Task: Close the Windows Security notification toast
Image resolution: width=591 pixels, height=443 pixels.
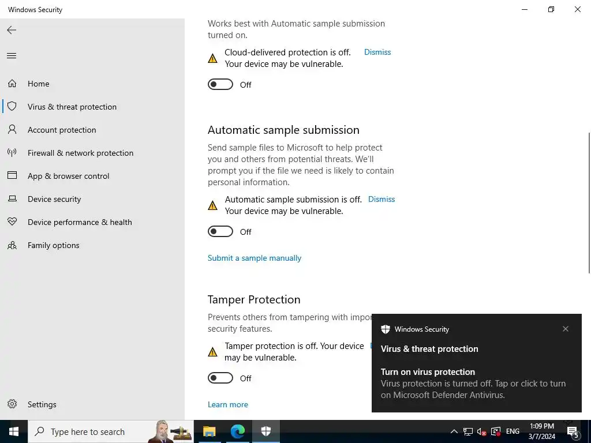Action: [566, 329]
